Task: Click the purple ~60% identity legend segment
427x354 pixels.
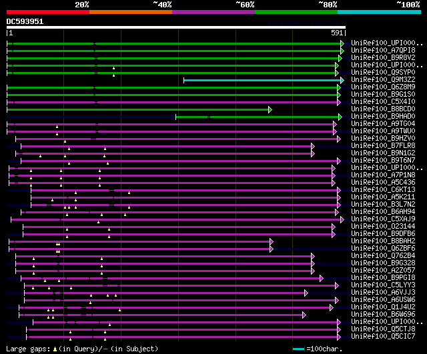Action: pyautogui.click(x=213, y=12)
